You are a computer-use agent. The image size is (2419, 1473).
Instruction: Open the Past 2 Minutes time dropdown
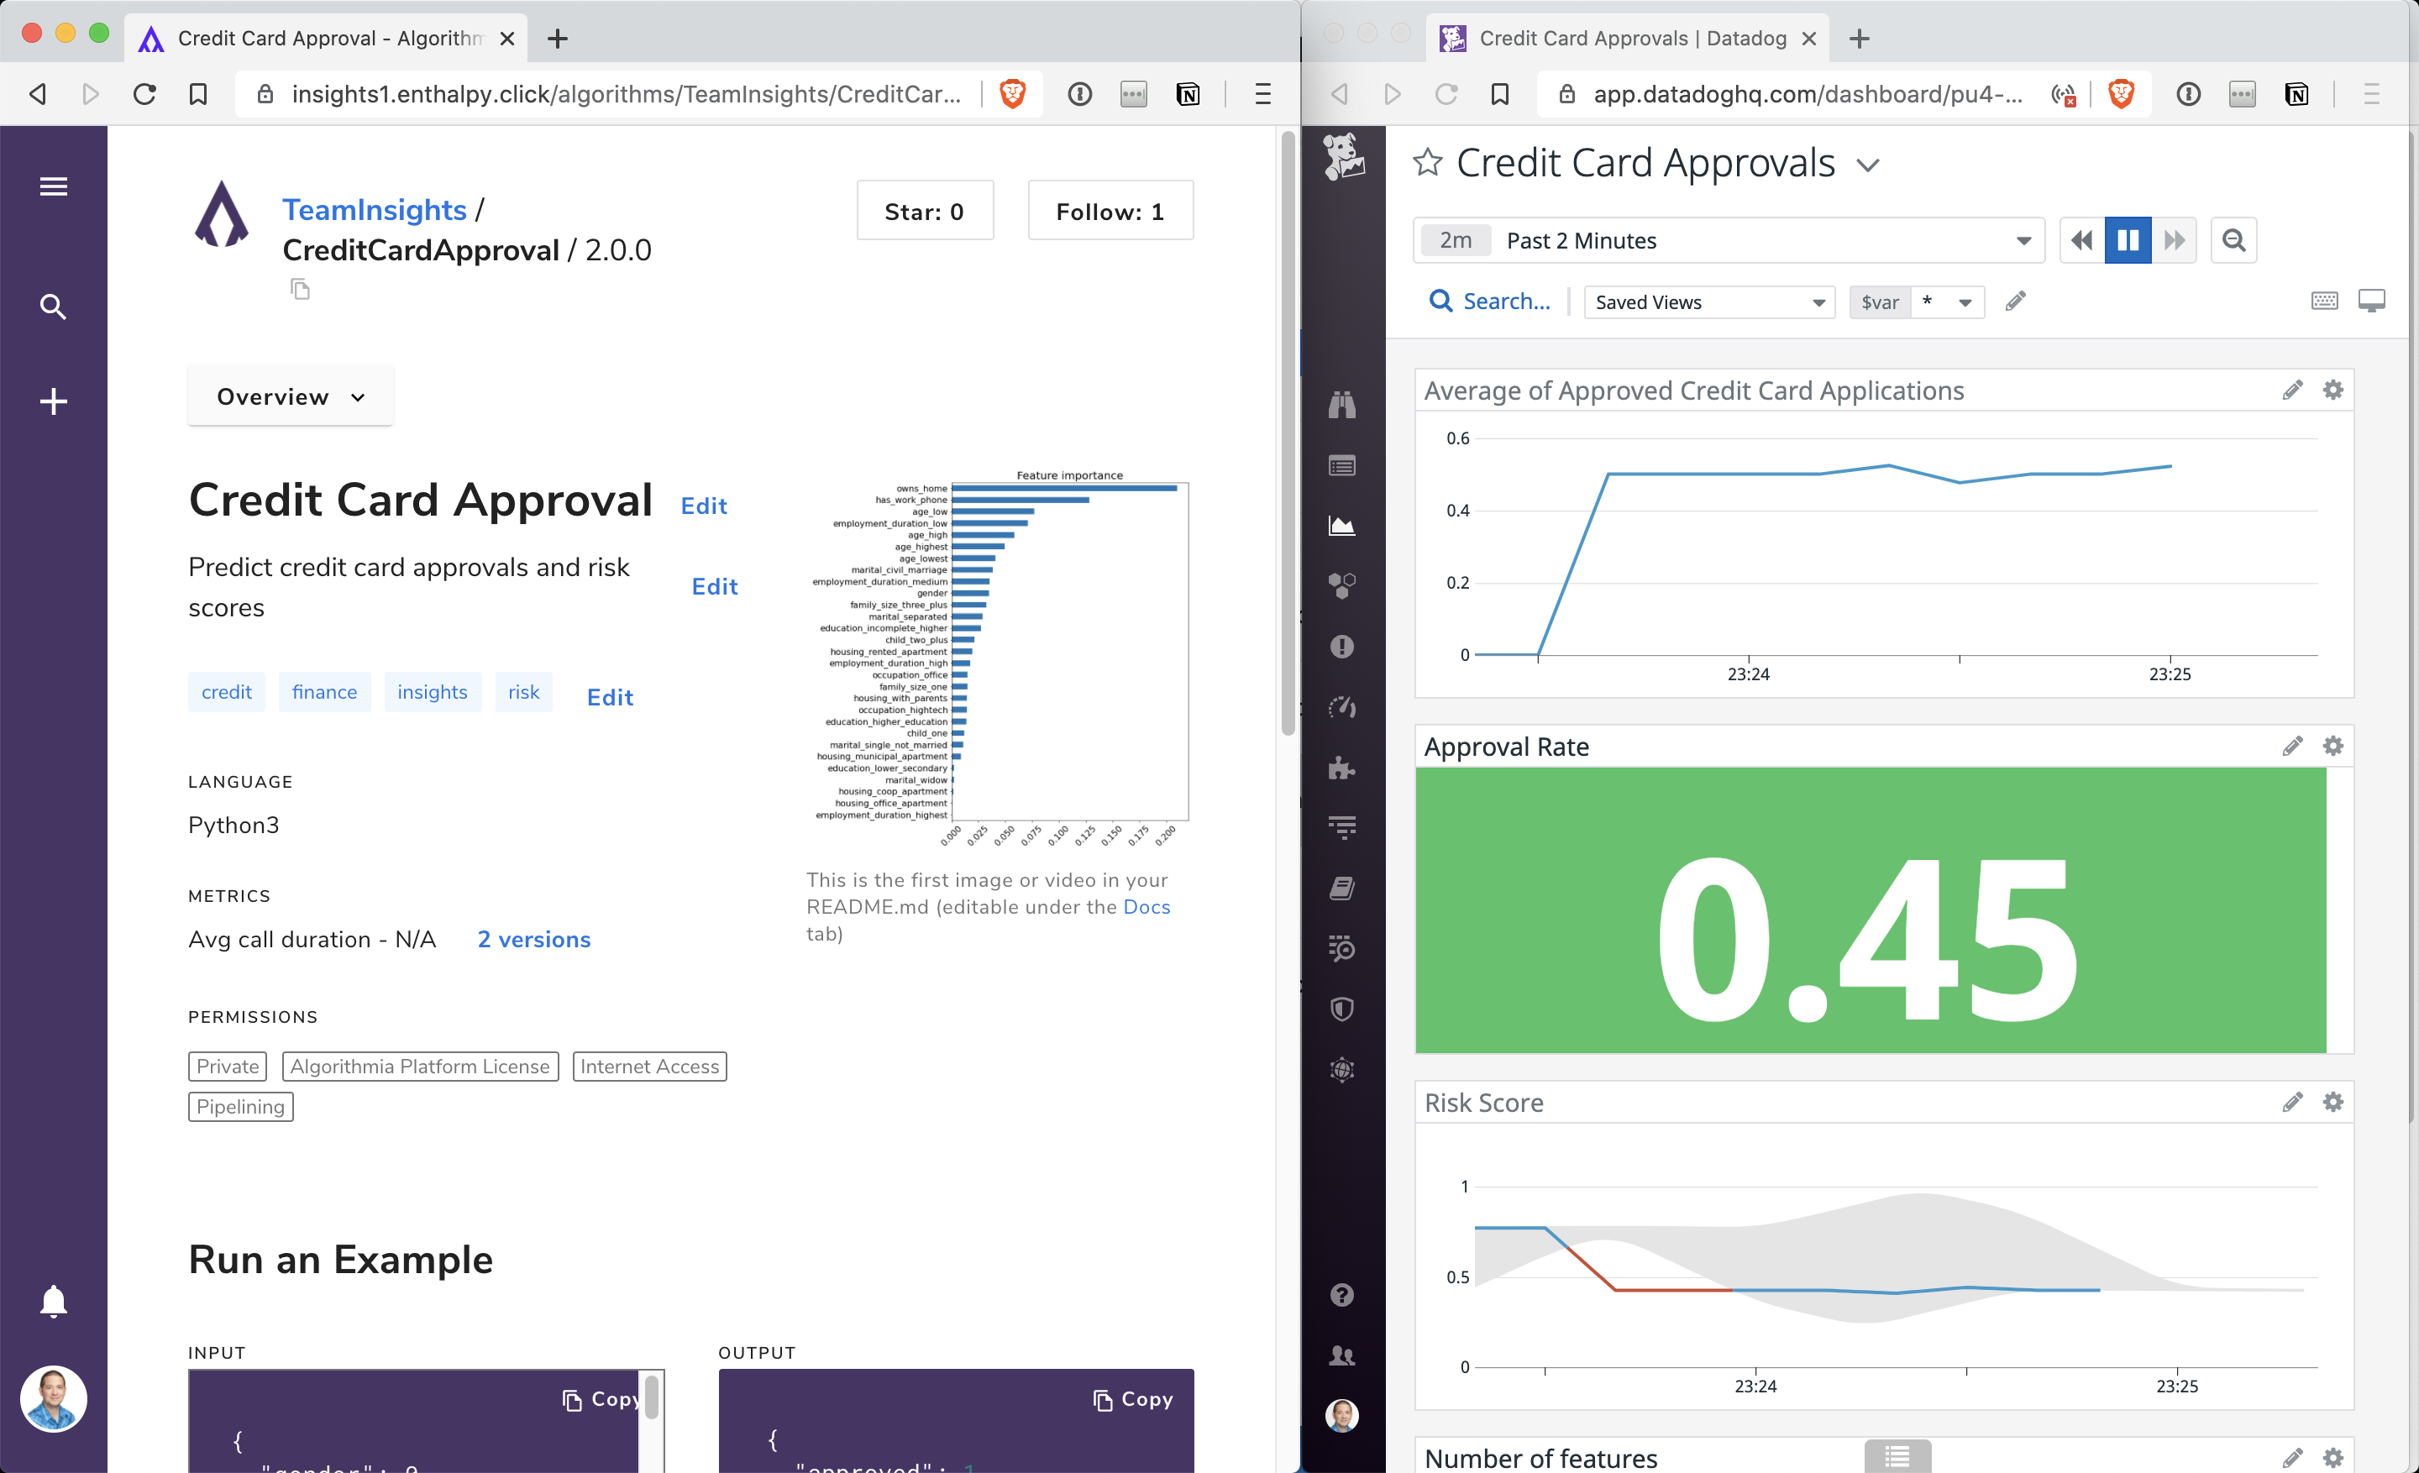(x=1729, y=240)
